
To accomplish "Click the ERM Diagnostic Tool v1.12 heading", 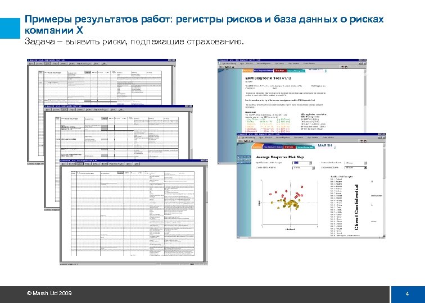I will (x=268, y=78).
